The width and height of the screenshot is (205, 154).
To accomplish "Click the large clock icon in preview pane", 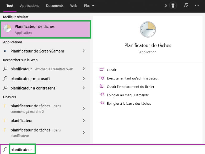I will click(x=148, y=29).
